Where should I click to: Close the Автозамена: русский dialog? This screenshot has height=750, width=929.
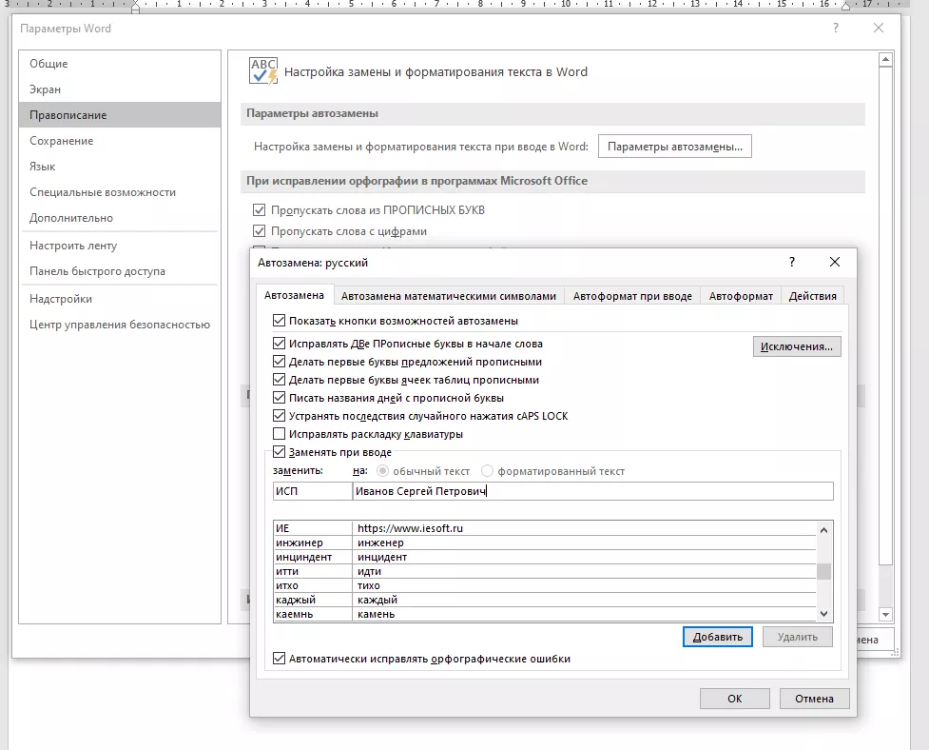click(834, 262)
